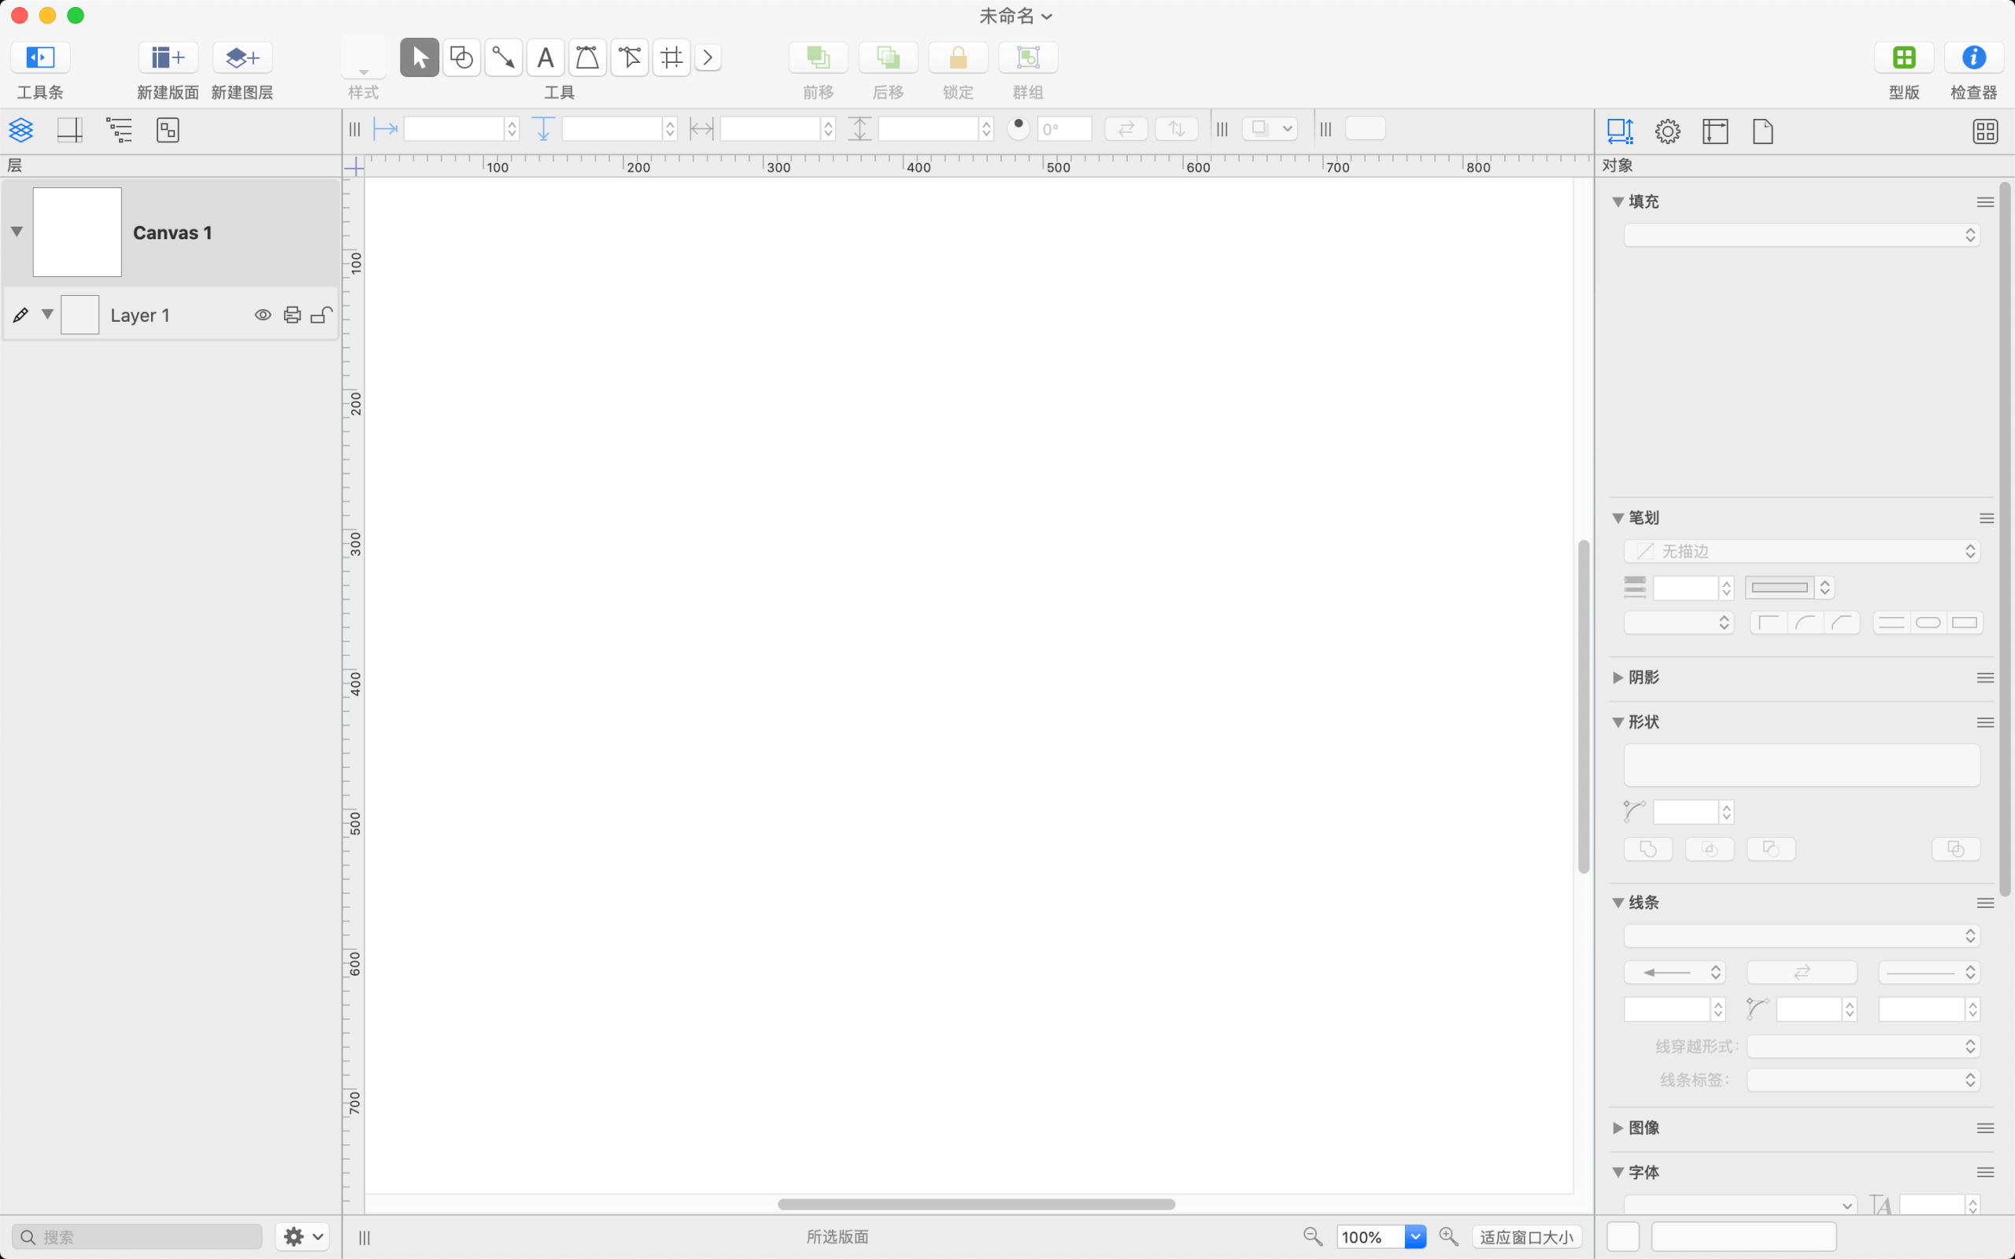Click the zoom in magnifier

coord(1448,1236)
